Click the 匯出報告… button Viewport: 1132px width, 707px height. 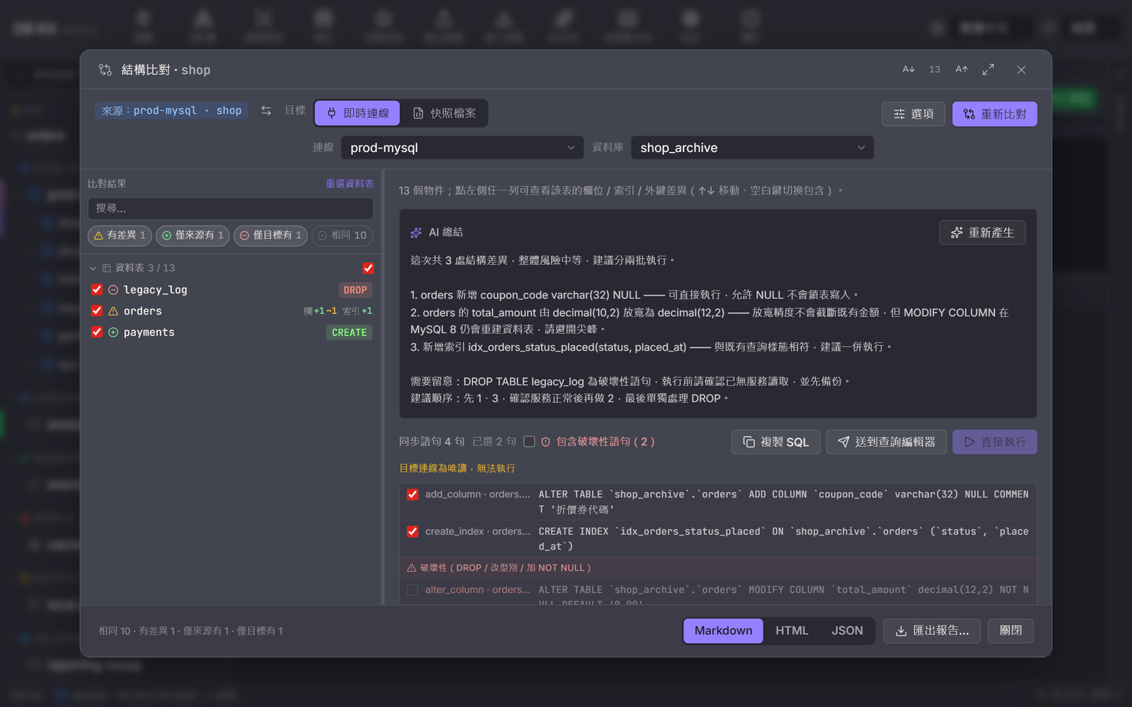pyautogui.click(x=932, y=631)
